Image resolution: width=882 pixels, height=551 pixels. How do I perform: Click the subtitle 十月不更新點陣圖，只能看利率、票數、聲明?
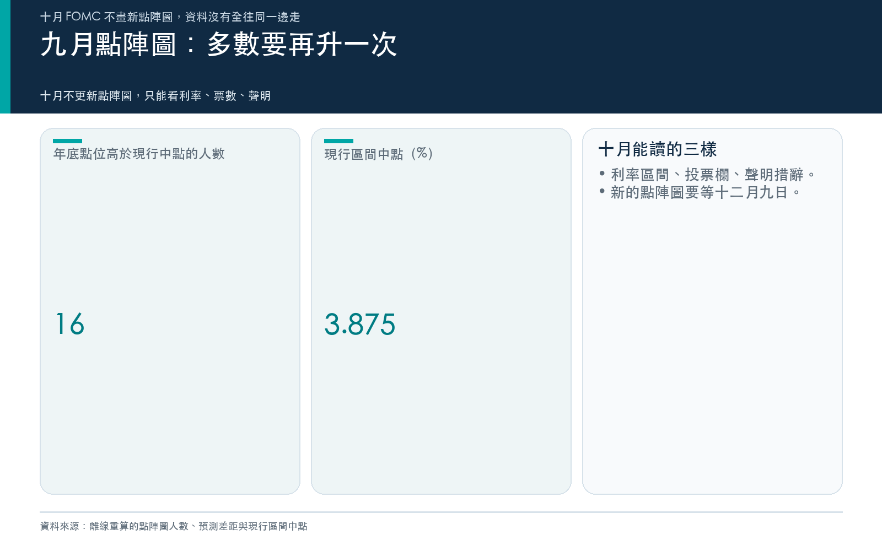coord(155,96)
